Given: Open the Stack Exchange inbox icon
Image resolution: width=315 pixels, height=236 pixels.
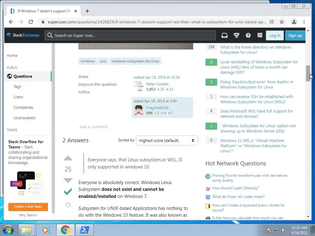Looking at the screenshot, I should tap(224, 36).
